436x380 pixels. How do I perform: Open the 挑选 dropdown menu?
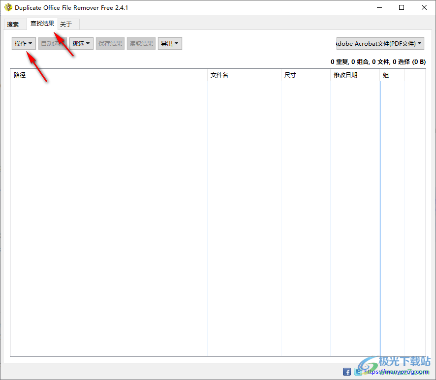click(x=81, y=43)
